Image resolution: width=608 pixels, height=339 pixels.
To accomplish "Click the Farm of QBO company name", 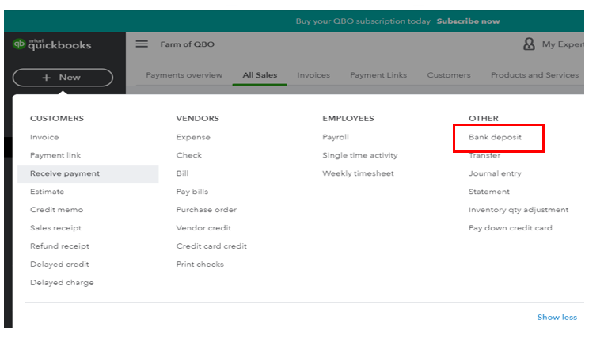I will pos(188,44).
